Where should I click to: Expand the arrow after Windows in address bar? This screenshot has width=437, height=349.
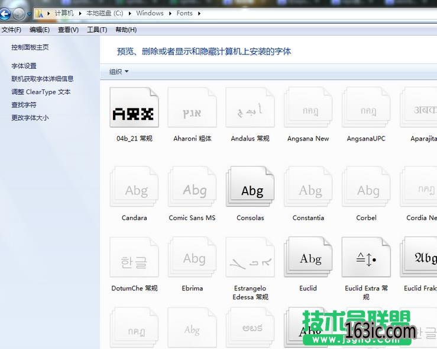pyautogui.click(x=170, y=13)
